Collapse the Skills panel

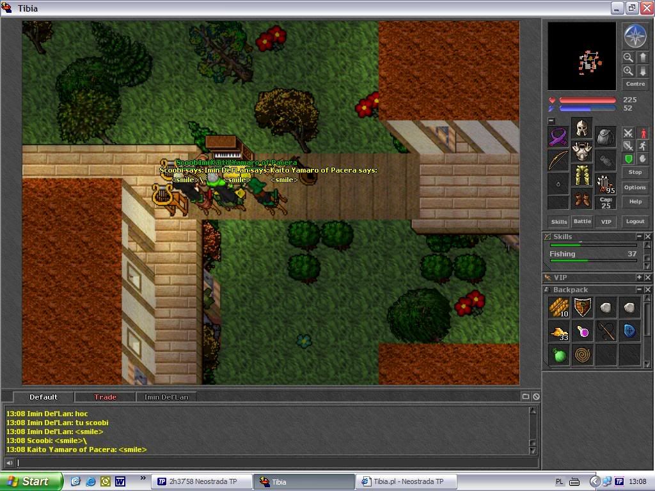click(x=639, y=237)
